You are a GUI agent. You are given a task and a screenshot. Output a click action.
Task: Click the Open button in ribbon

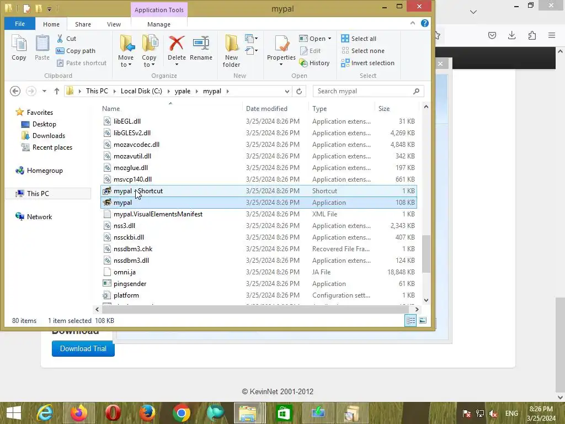tap(313, 39)
